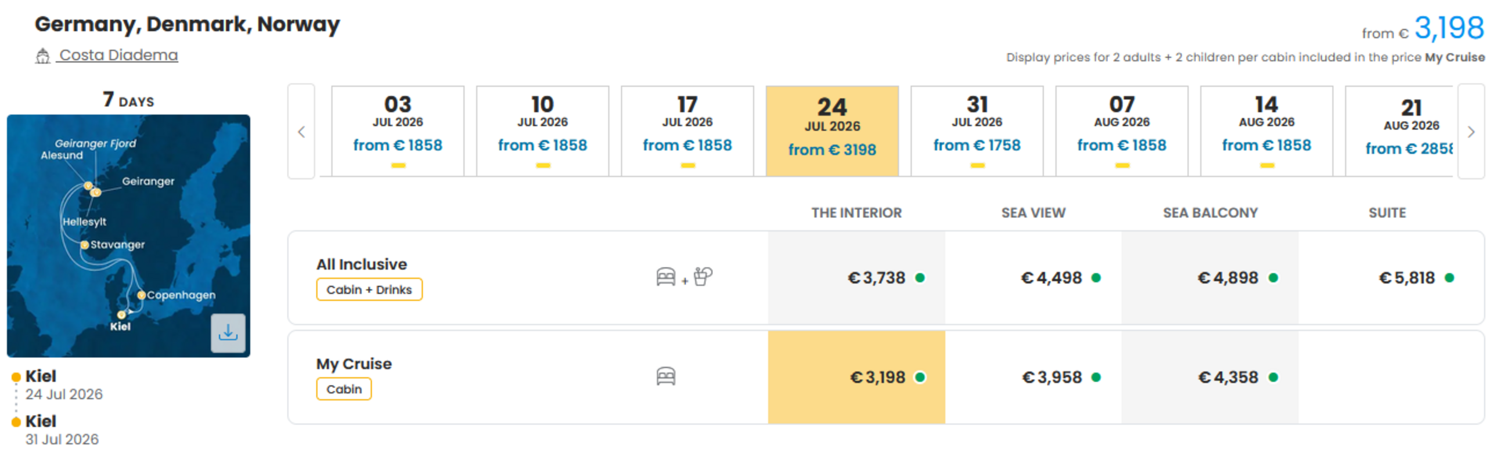Click the Stavanger port marker on the map

pos(84,245)
